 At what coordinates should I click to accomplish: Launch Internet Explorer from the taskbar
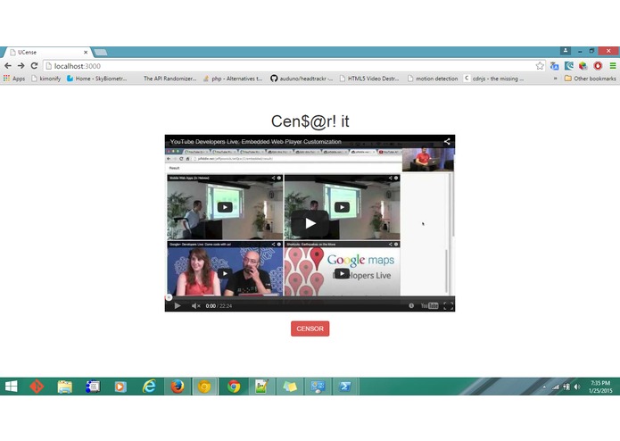click(149, 387)
